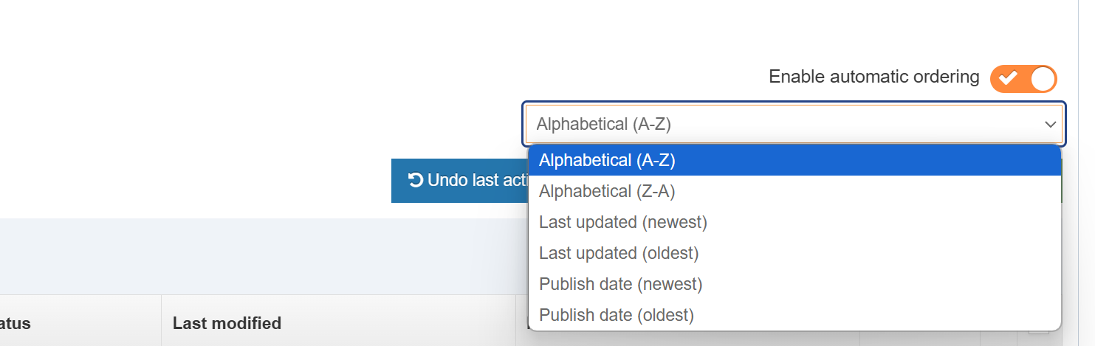
Task: Click the Enable automatic ordering label
Action: pos(873,77)
